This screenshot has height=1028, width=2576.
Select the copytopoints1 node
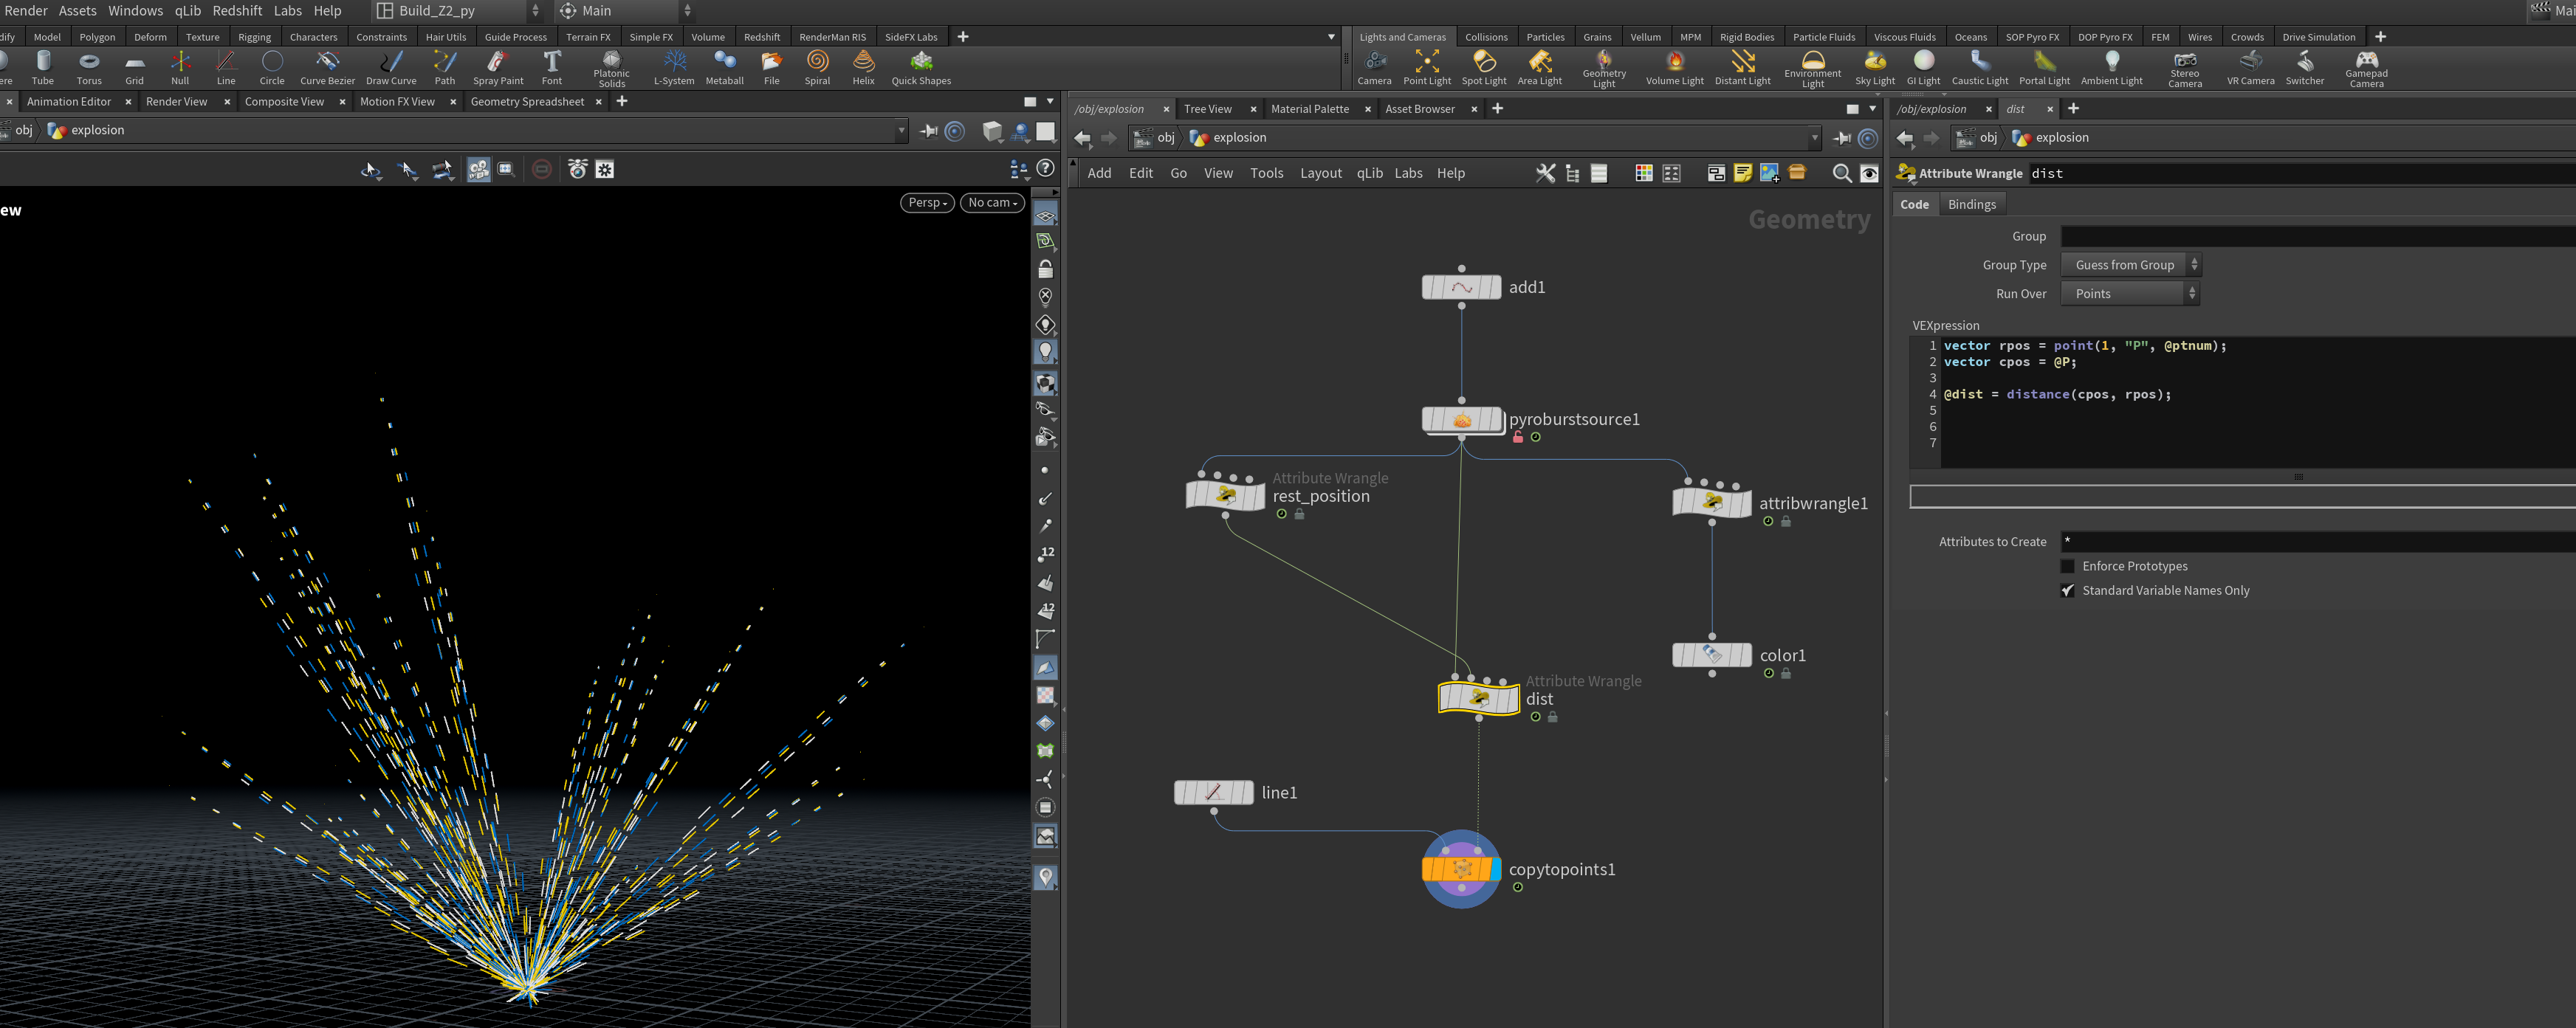(x=1461, y=869)
